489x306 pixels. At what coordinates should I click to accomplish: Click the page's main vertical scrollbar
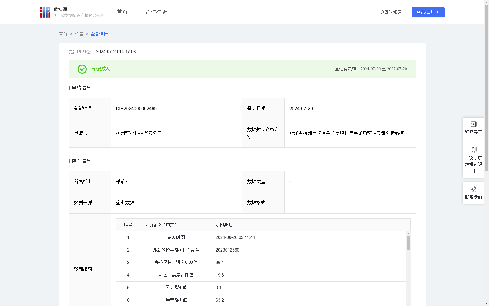(487, 88)
